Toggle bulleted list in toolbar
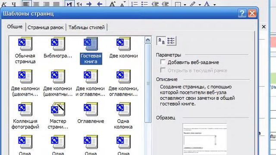276x155 pixels. (x=144, y=4)
